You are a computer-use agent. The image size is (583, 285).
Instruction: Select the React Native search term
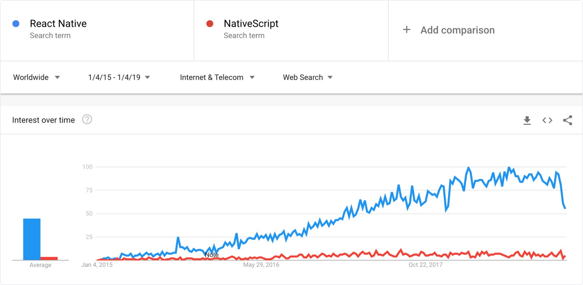pyautogui.click(x=58, y=24)
